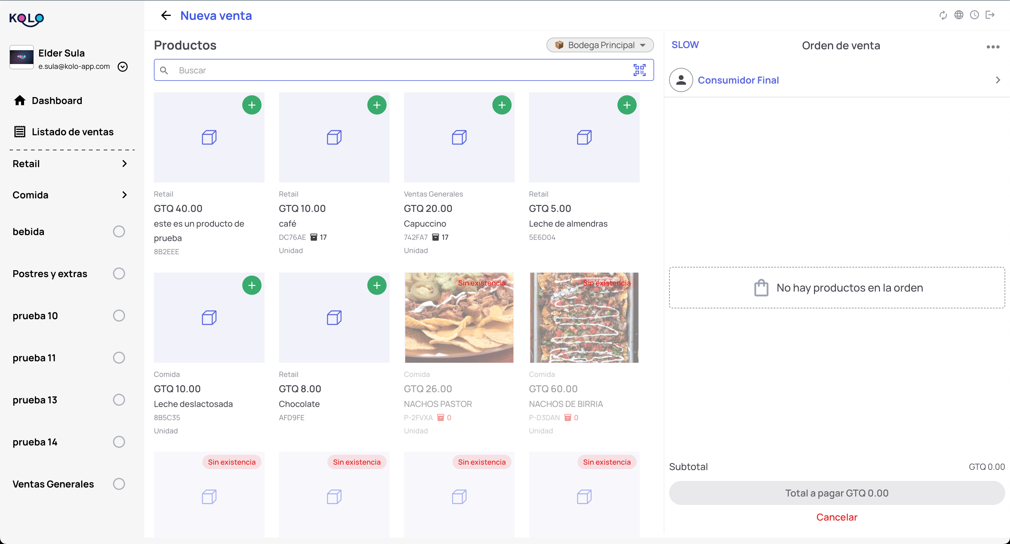Add café product with green plus
1010x544 pixels.
click(377, 105)
